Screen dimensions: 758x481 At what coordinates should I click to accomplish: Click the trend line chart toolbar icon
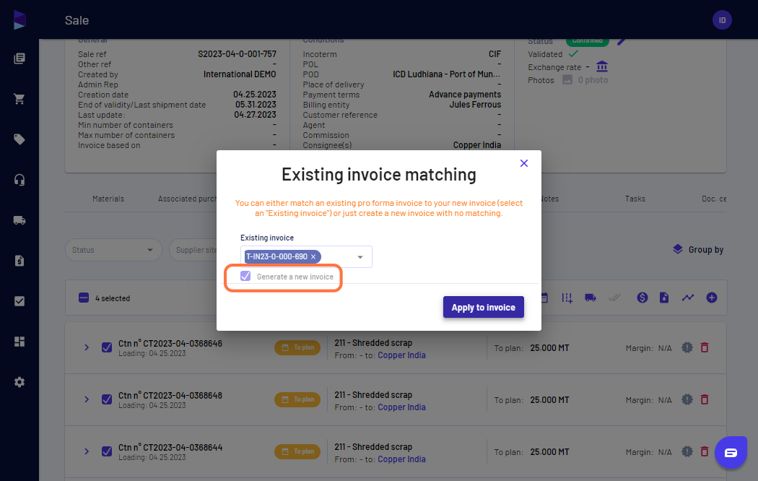(x=688, y=298)
